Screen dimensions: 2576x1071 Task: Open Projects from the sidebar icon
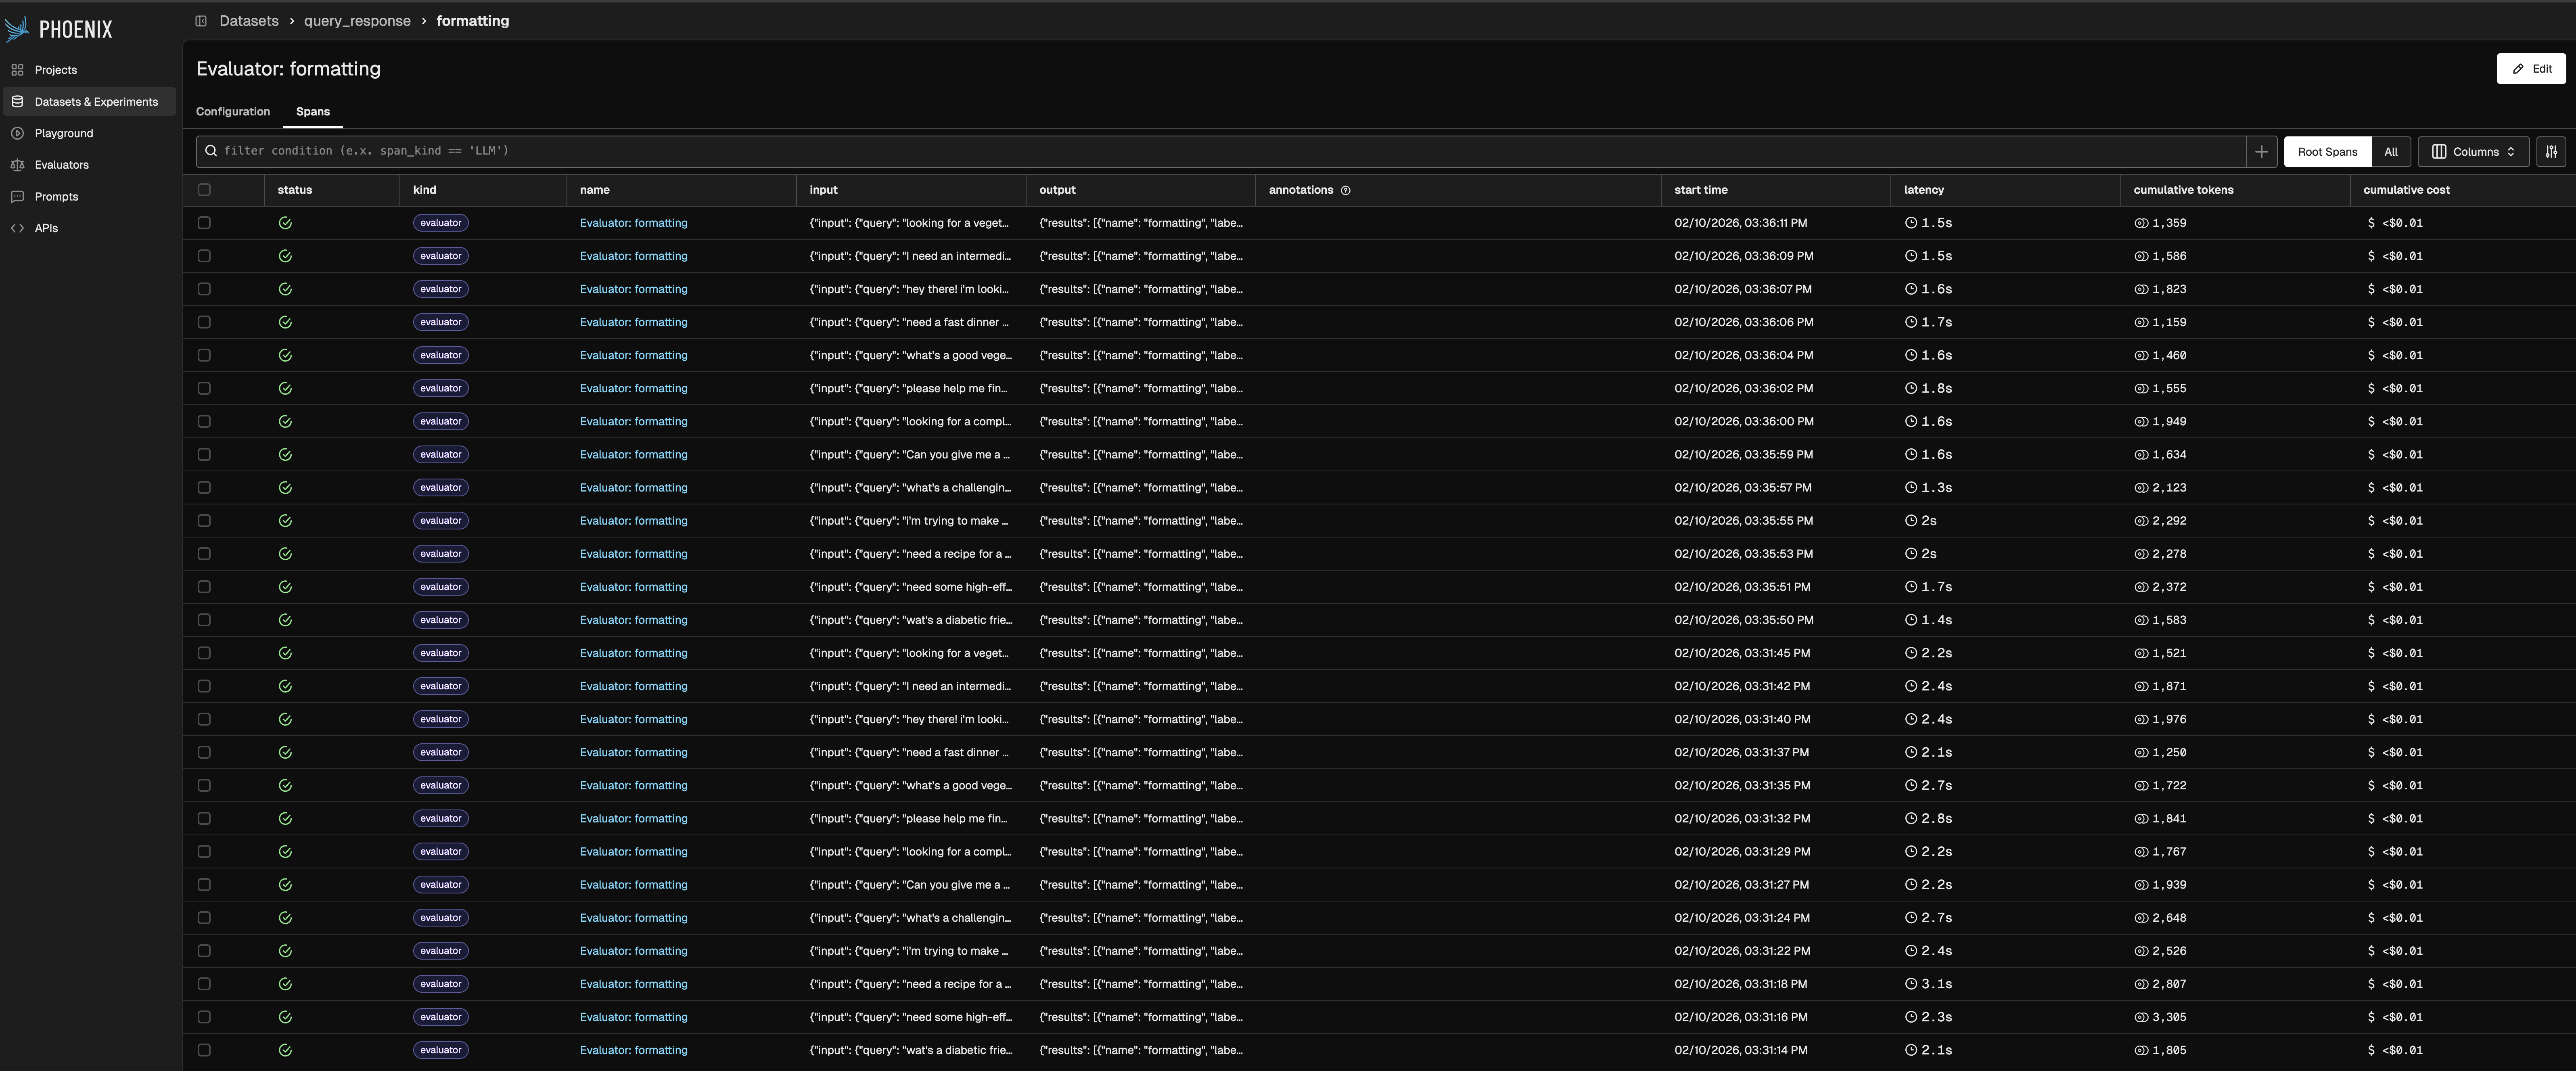17,70
